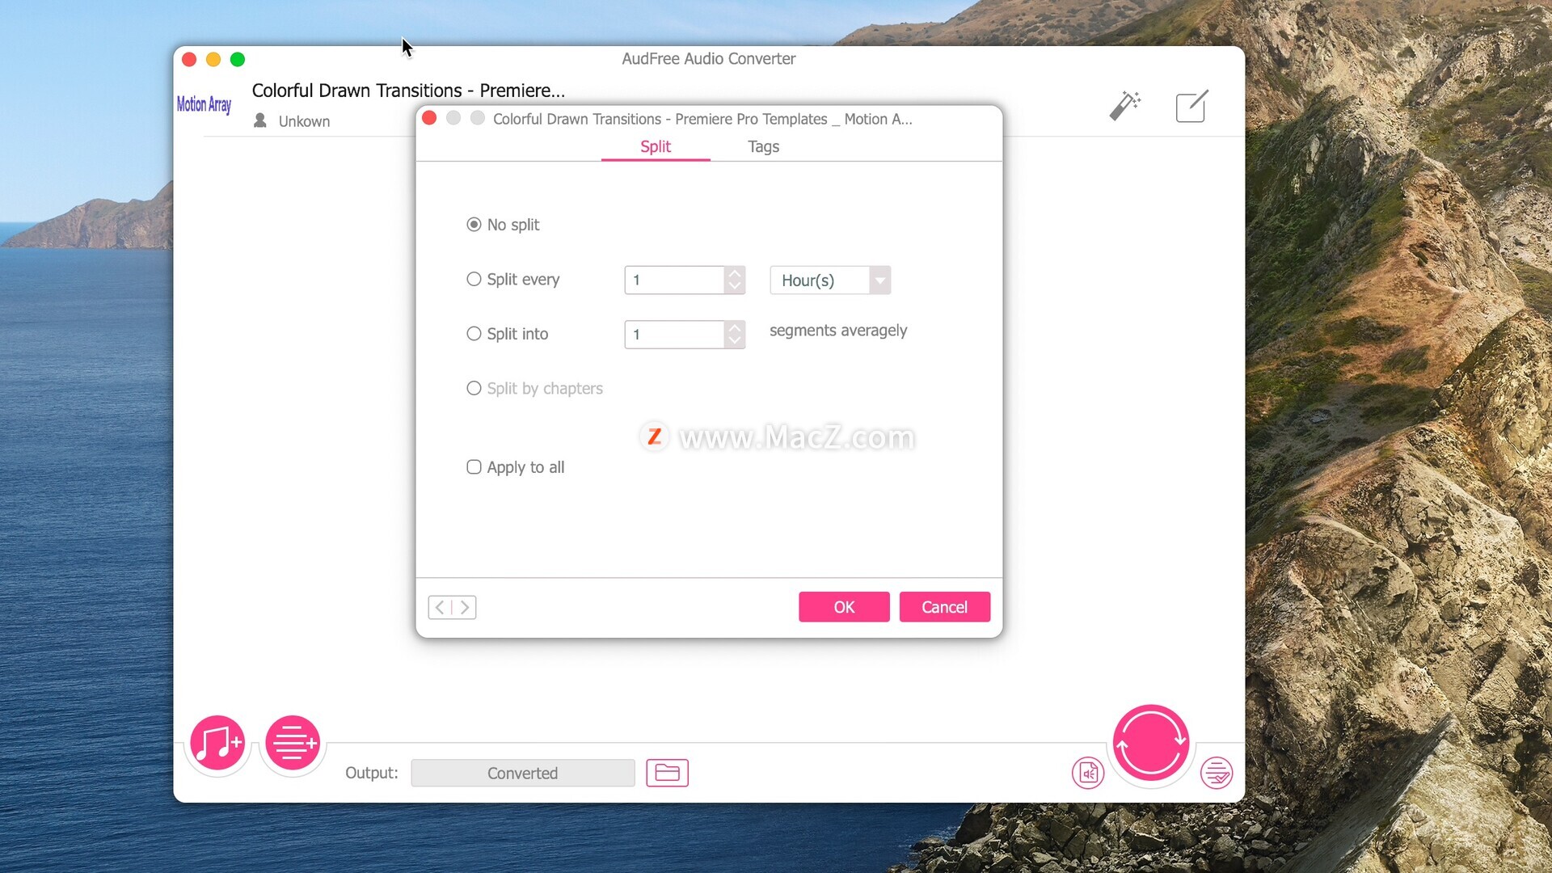
Task: Click the audio format settings icon
Action: click(1088, 774)
